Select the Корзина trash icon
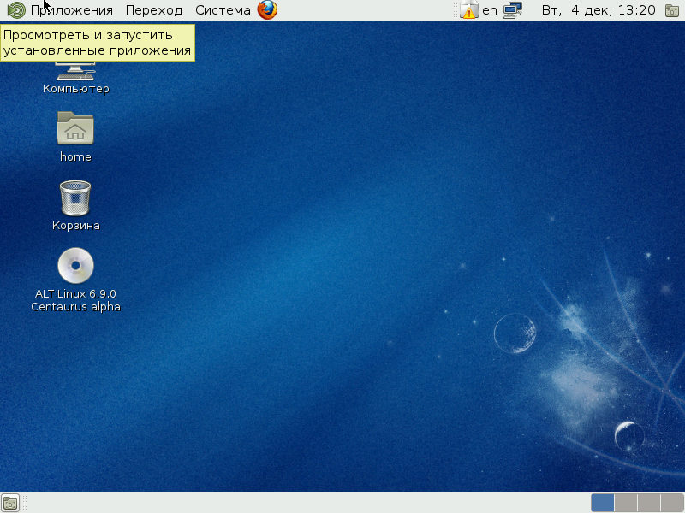 [x=75, y=198]
